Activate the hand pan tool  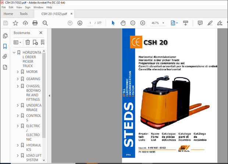click(x=123, y=23)
